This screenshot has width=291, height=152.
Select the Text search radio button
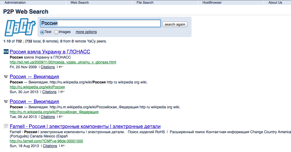pyautogui.click(x=42, y=32)
